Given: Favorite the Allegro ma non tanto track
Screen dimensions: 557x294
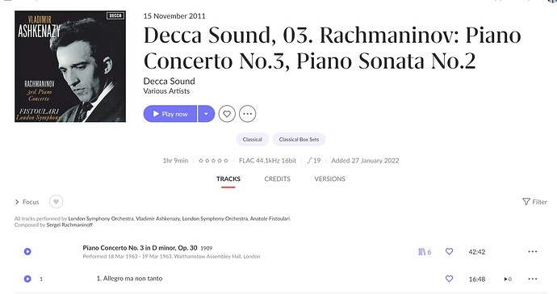Looking at the screenshot, I should [x=449, y=279].
